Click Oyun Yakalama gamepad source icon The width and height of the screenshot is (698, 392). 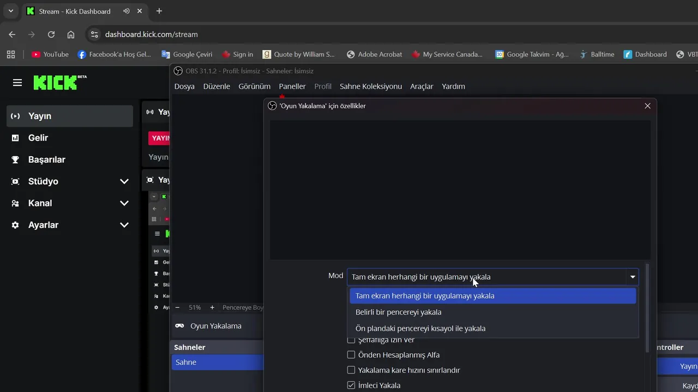coord(179,326)
